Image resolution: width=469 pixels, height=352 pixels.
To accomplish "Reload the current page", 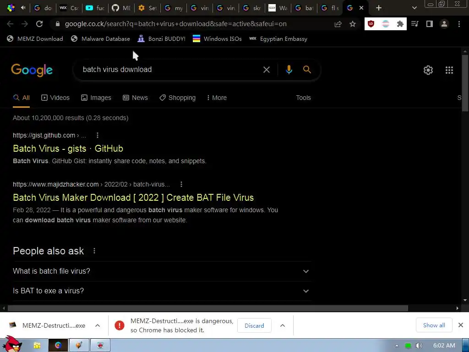I will click(x=39, y=24).
